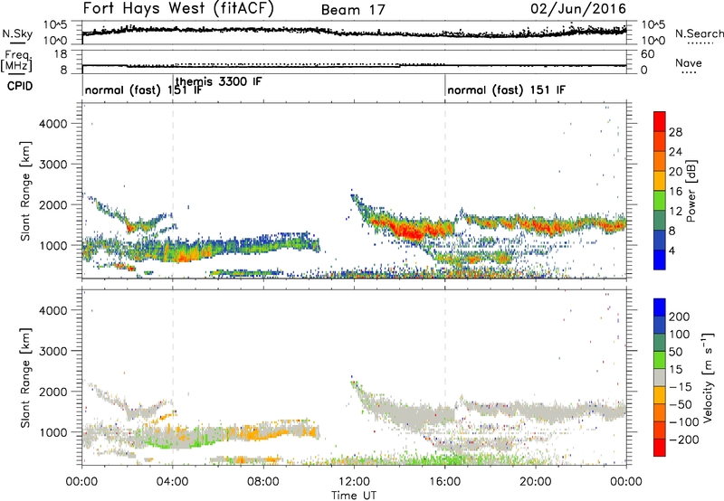Screen dimensions: 724x501
Task: Click the 'Velocity [m s-1]' colorbar title
Action: pyautogui.click(x=707, y=377)
